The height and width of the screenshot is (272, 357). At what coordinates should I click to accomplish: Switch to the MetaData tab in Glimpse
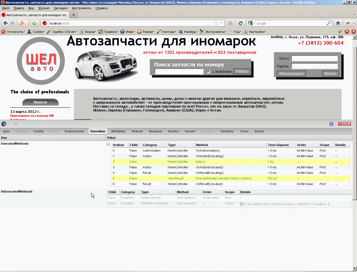118,131
